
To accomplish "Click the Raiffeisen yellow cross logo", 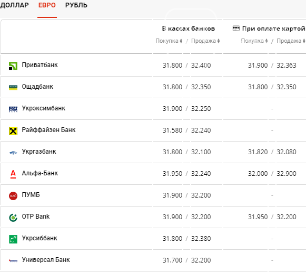I will pyautogui.click(x=13, y=131).
